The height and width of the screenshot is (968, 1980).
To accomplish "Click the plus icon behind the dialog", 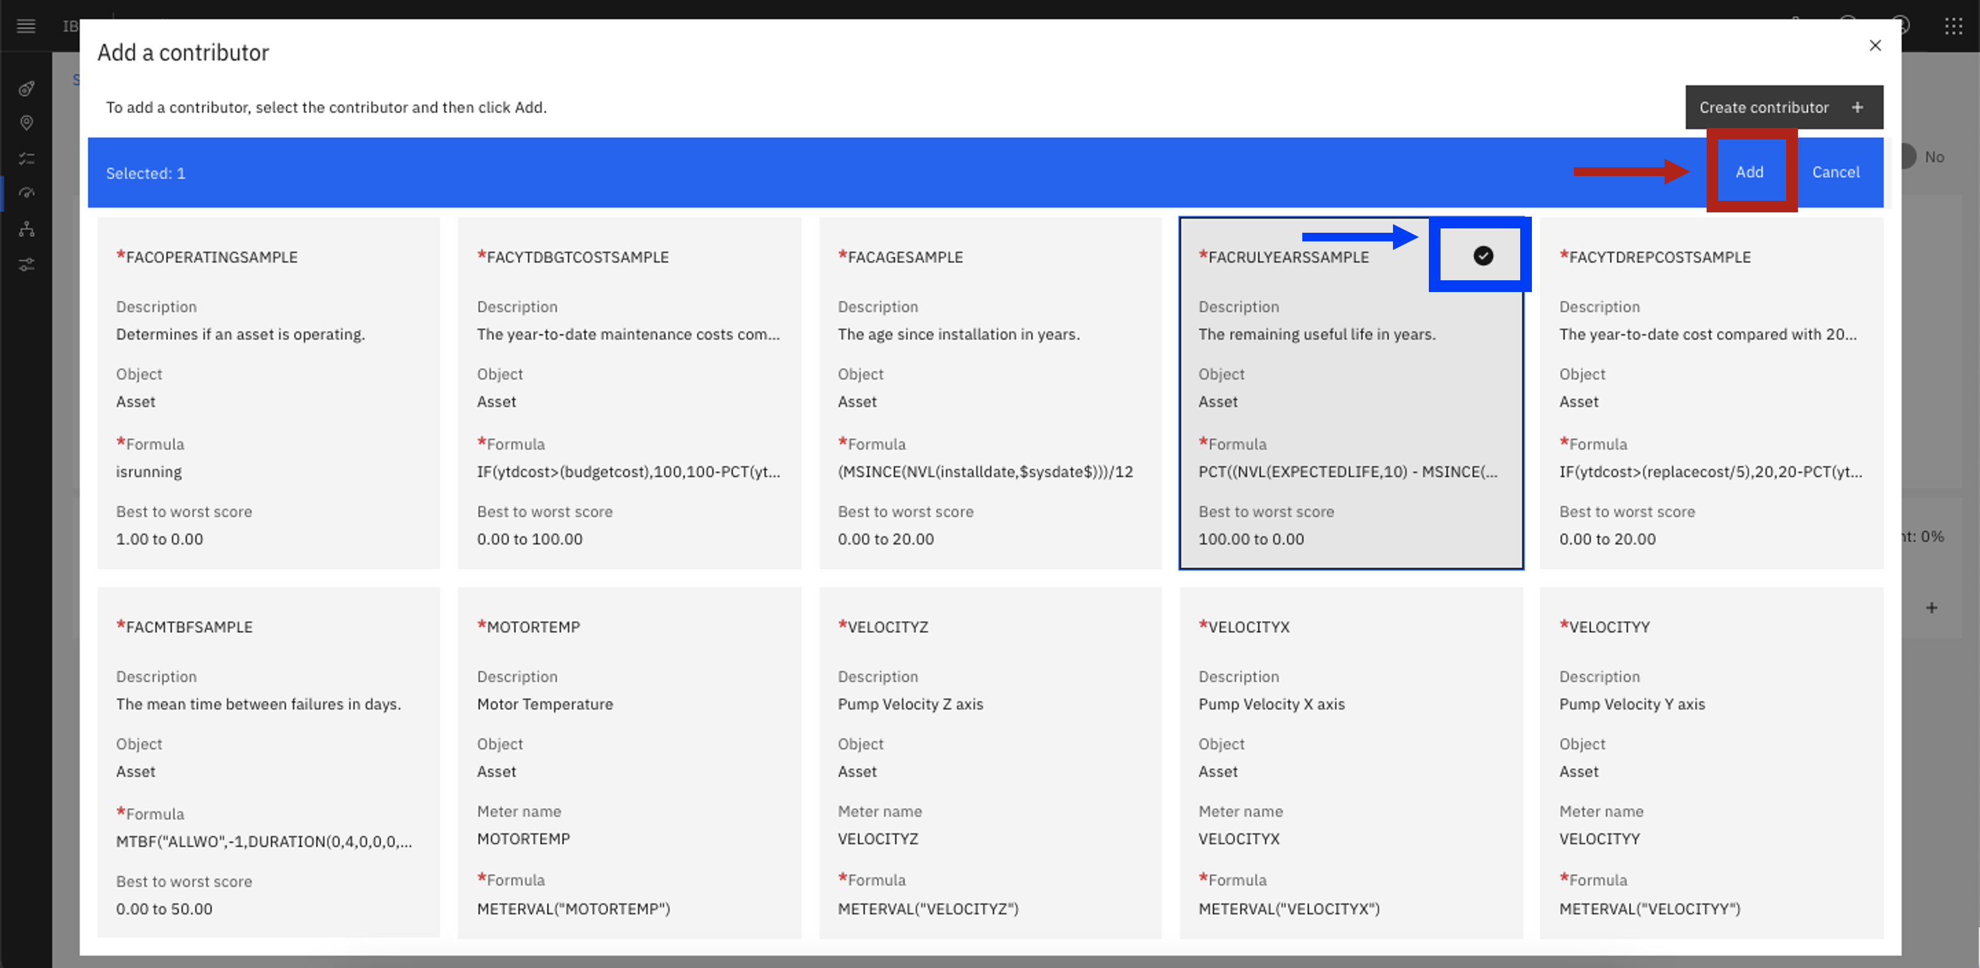I will (1931, 607).
